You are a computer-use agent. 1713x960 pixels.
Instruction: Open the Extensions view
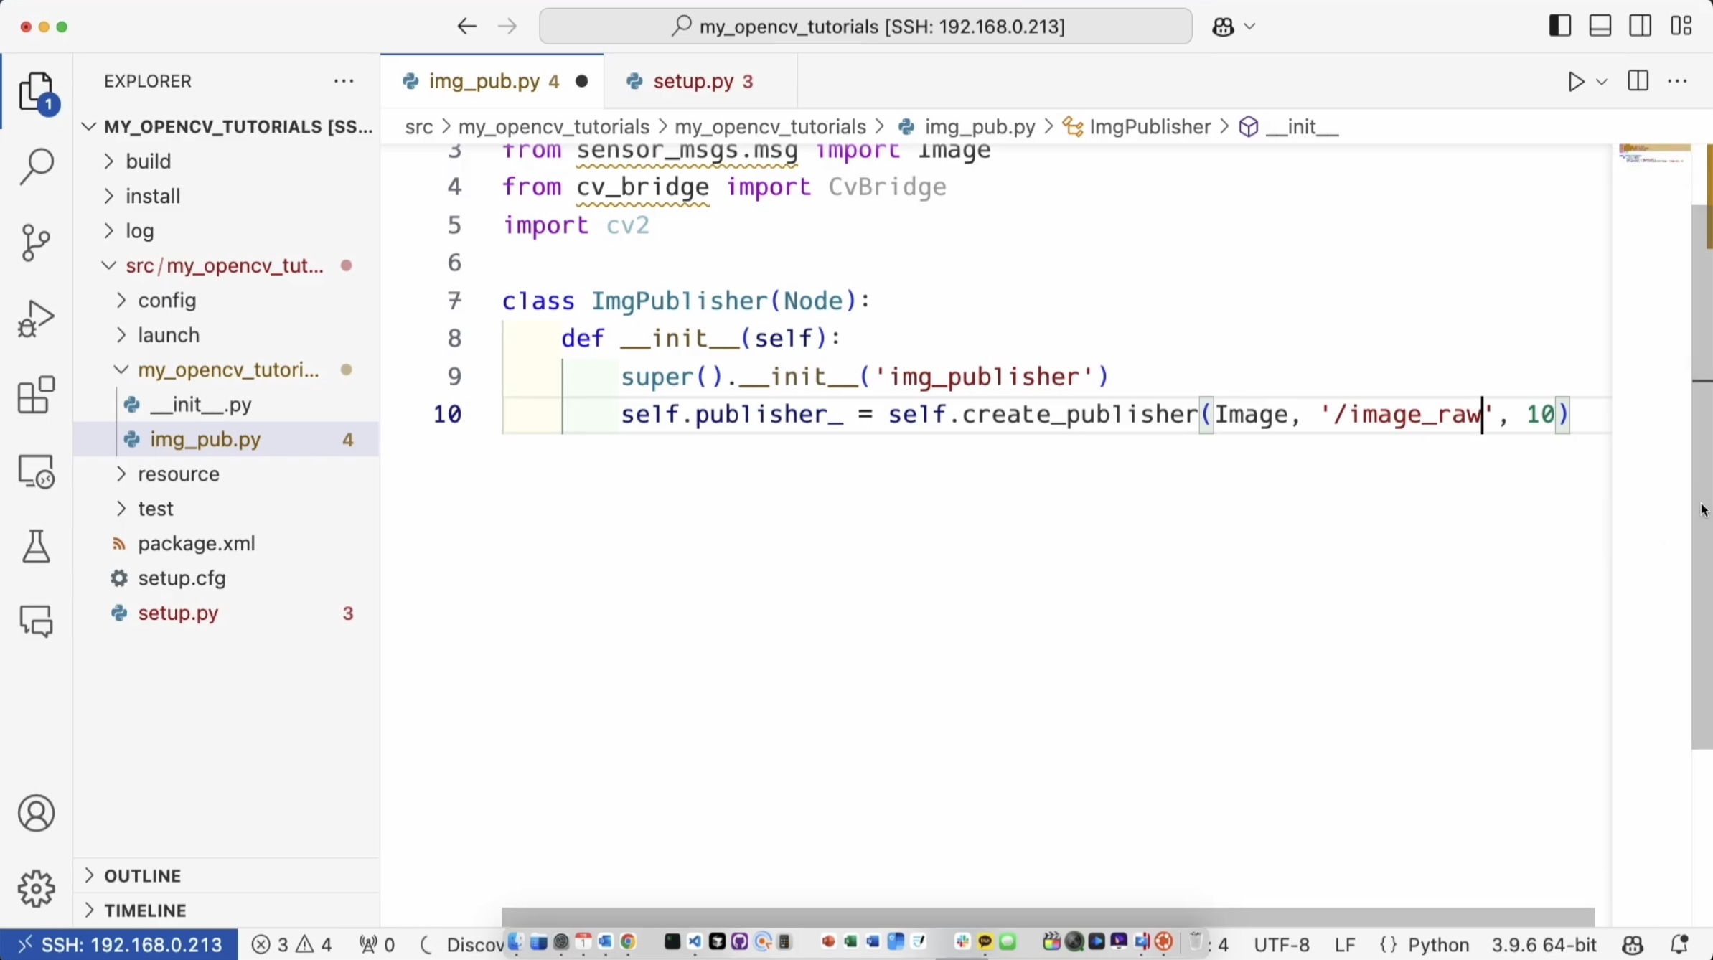[x=36, y=395]
